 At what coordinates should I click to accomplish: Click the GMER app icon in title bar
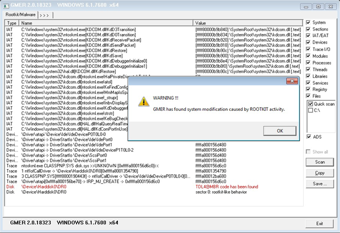(6, 6)
